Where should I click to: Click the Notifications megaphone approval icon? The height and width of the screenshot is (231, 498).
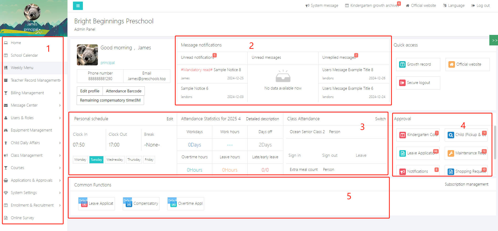(x=402, y=172)
